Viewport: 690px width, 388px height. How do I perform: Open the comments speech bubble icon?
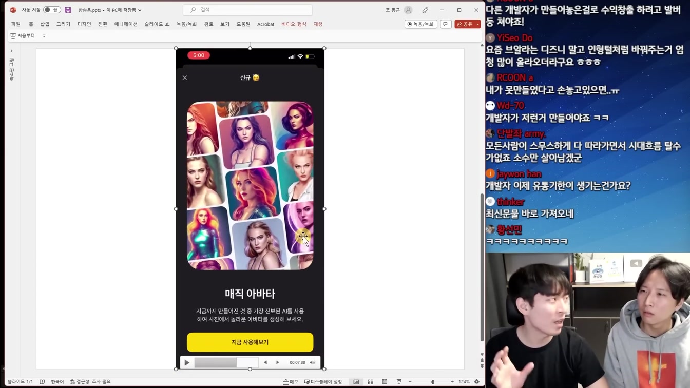pos(446,24)
